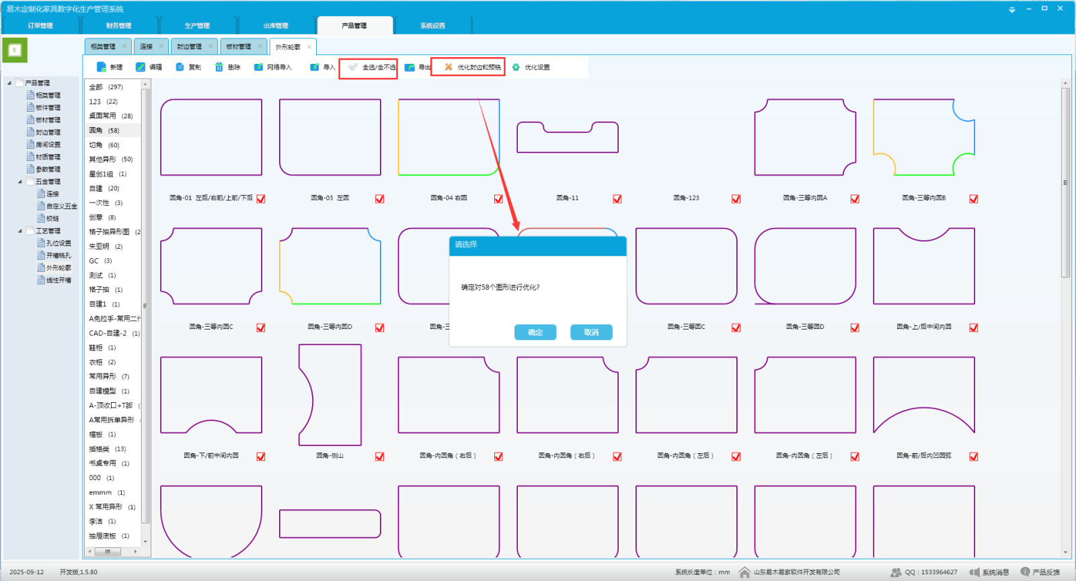This screenshot has width=1076, height=581.
Task: Collapse the 五金管理 tree folder
Action: coord(20,182)
